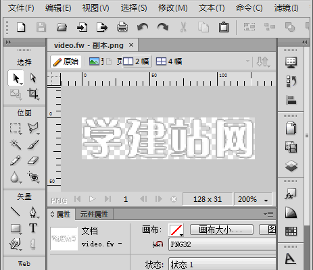Open the History panel icon

pos(291,81)
